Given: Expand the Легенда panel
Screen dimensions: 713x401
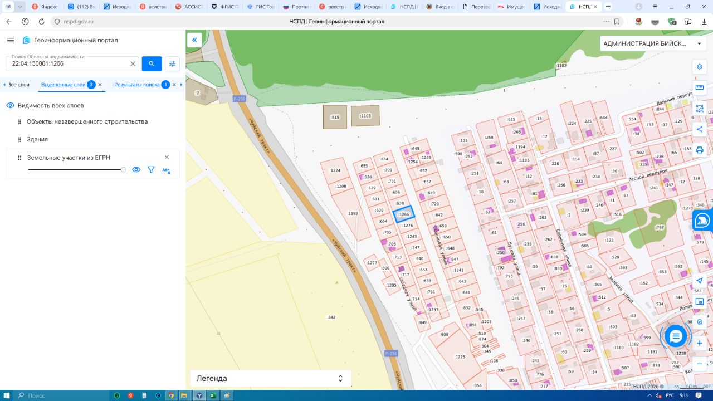Looking at the screenshot, I should [271, 378].
